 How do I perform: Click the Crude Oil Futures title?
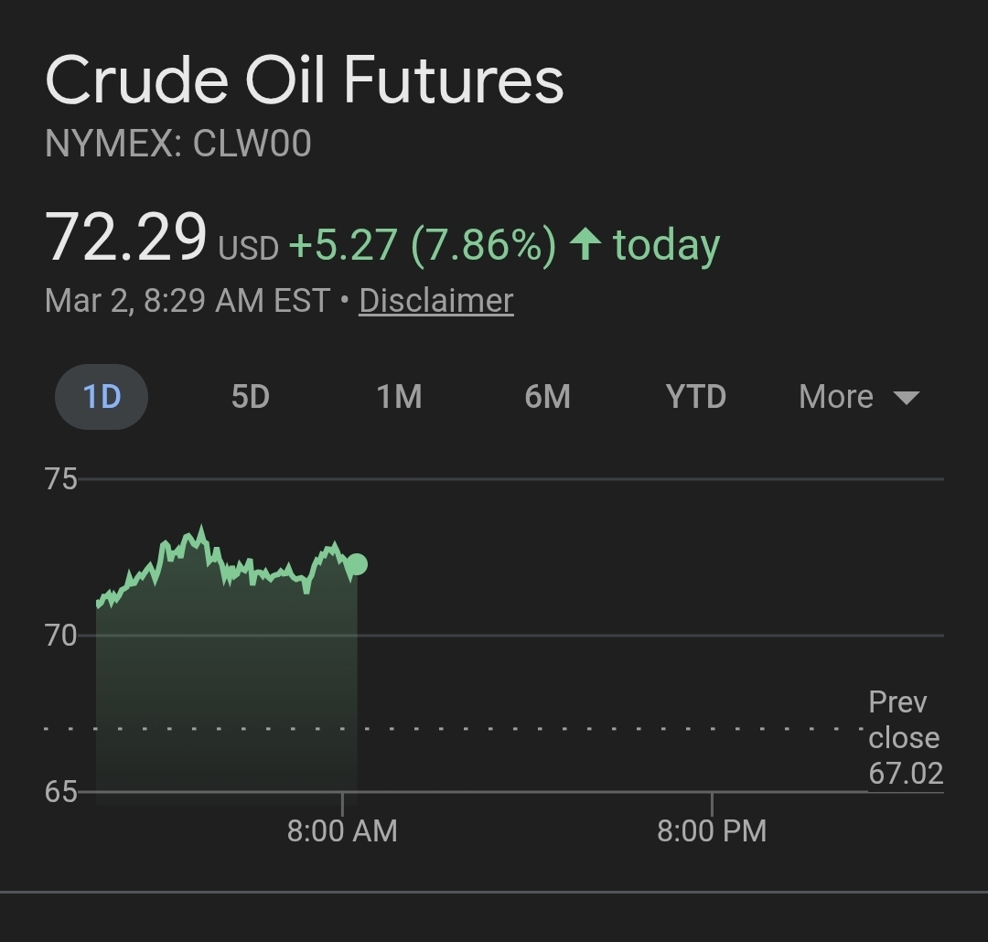point(304,80)
